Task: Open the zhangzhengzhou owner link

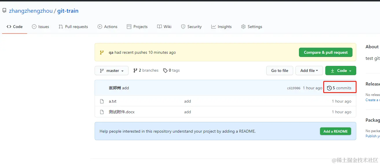Action: click(x=31, y=11)
